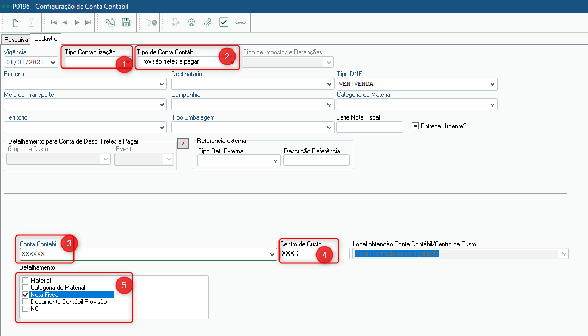Screen dimensions: 588x336
Task: Click the Evento dropdown
Action: tap(144, 159)
